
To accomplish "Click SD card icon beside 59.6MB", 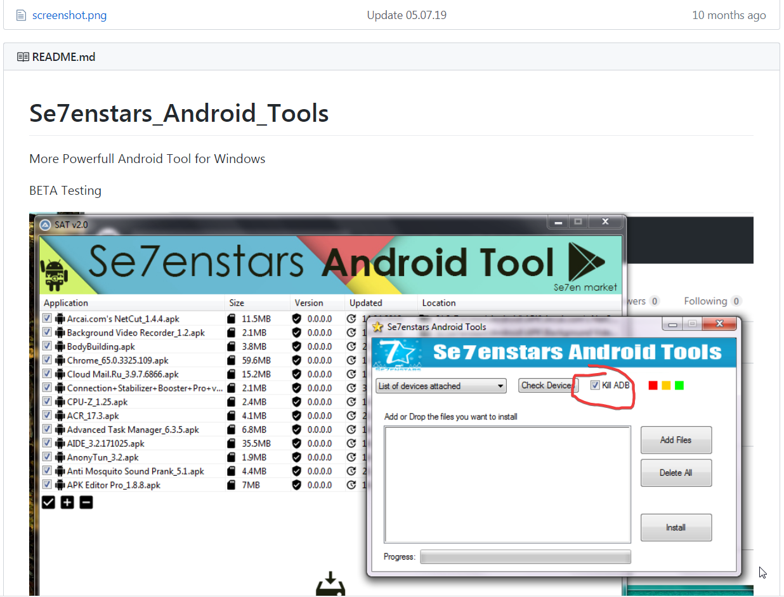I will point(231,360).
